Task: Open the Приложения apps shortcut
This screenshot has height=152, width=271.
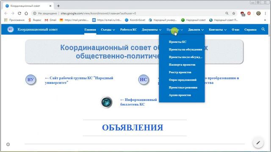Action: coord(14,20)
